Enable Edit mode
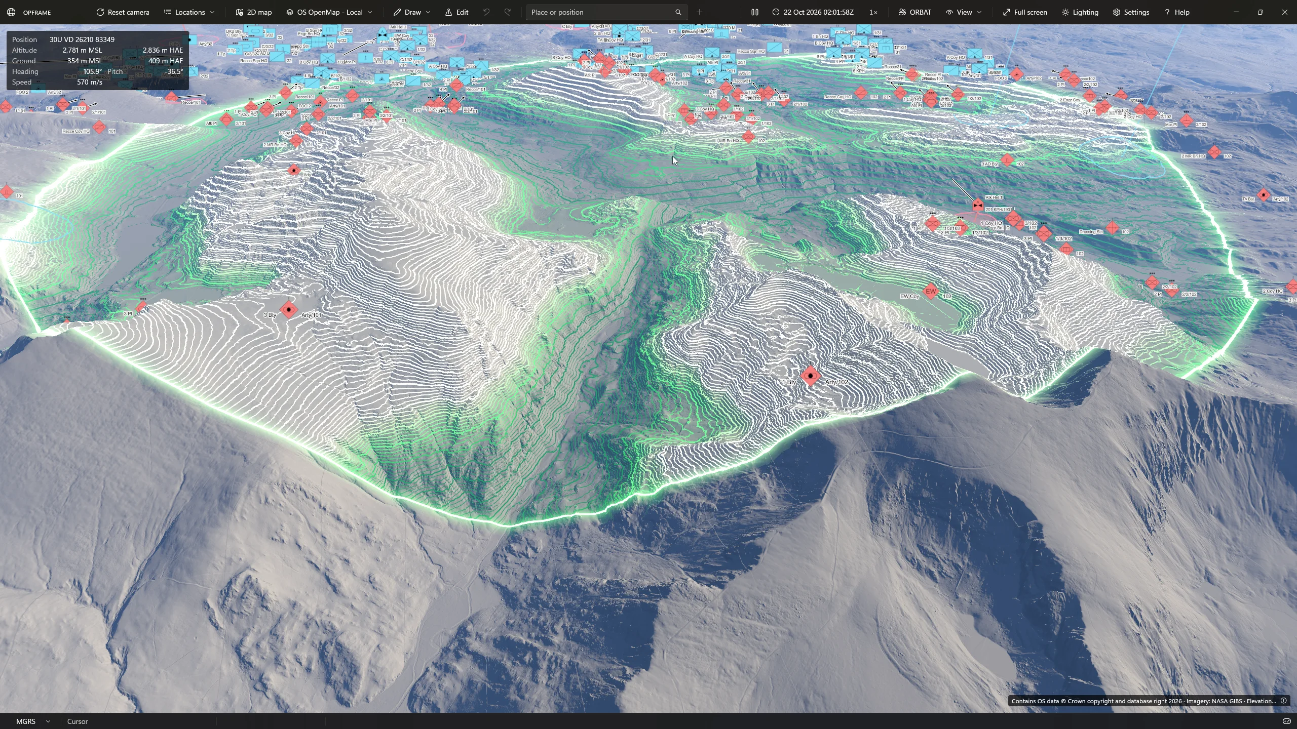1297x729 pixels. (456, 12)
